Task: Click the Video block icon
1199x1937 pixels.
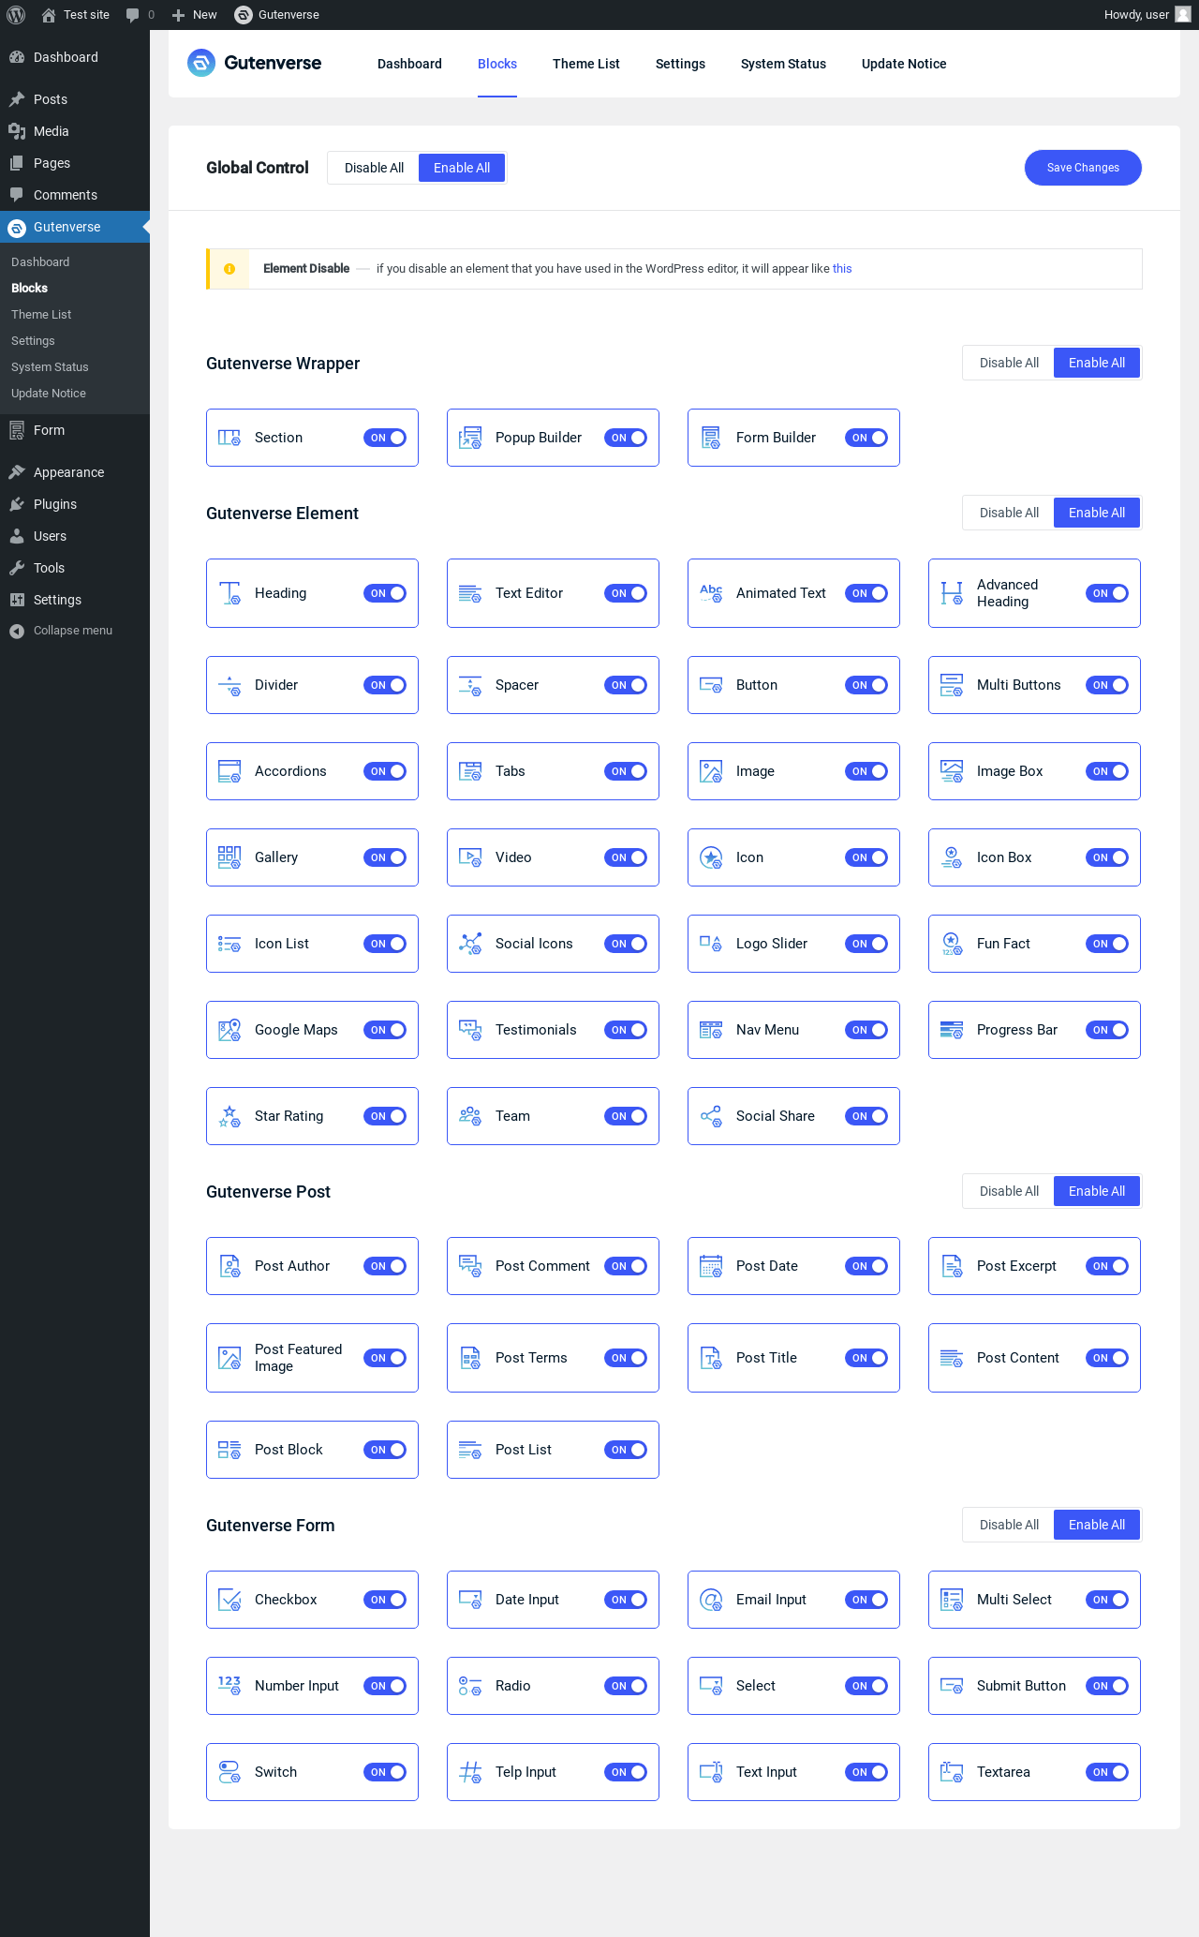Action: pos(470,857)
